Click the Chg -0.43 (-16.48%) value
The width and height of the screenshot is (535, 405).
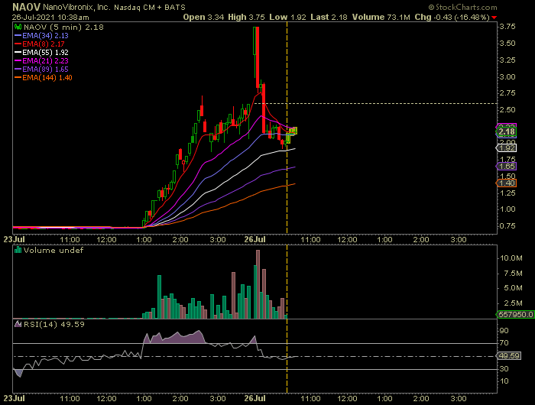(x=452, y=17)
